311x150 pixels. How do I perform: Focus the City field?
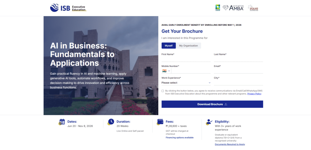pos(238,83)
